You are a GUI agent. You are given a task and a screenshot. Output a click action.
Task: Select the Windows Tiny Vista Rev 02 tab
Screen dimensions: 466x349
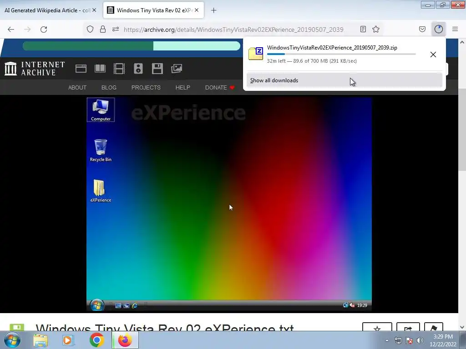tap(154, 10)
